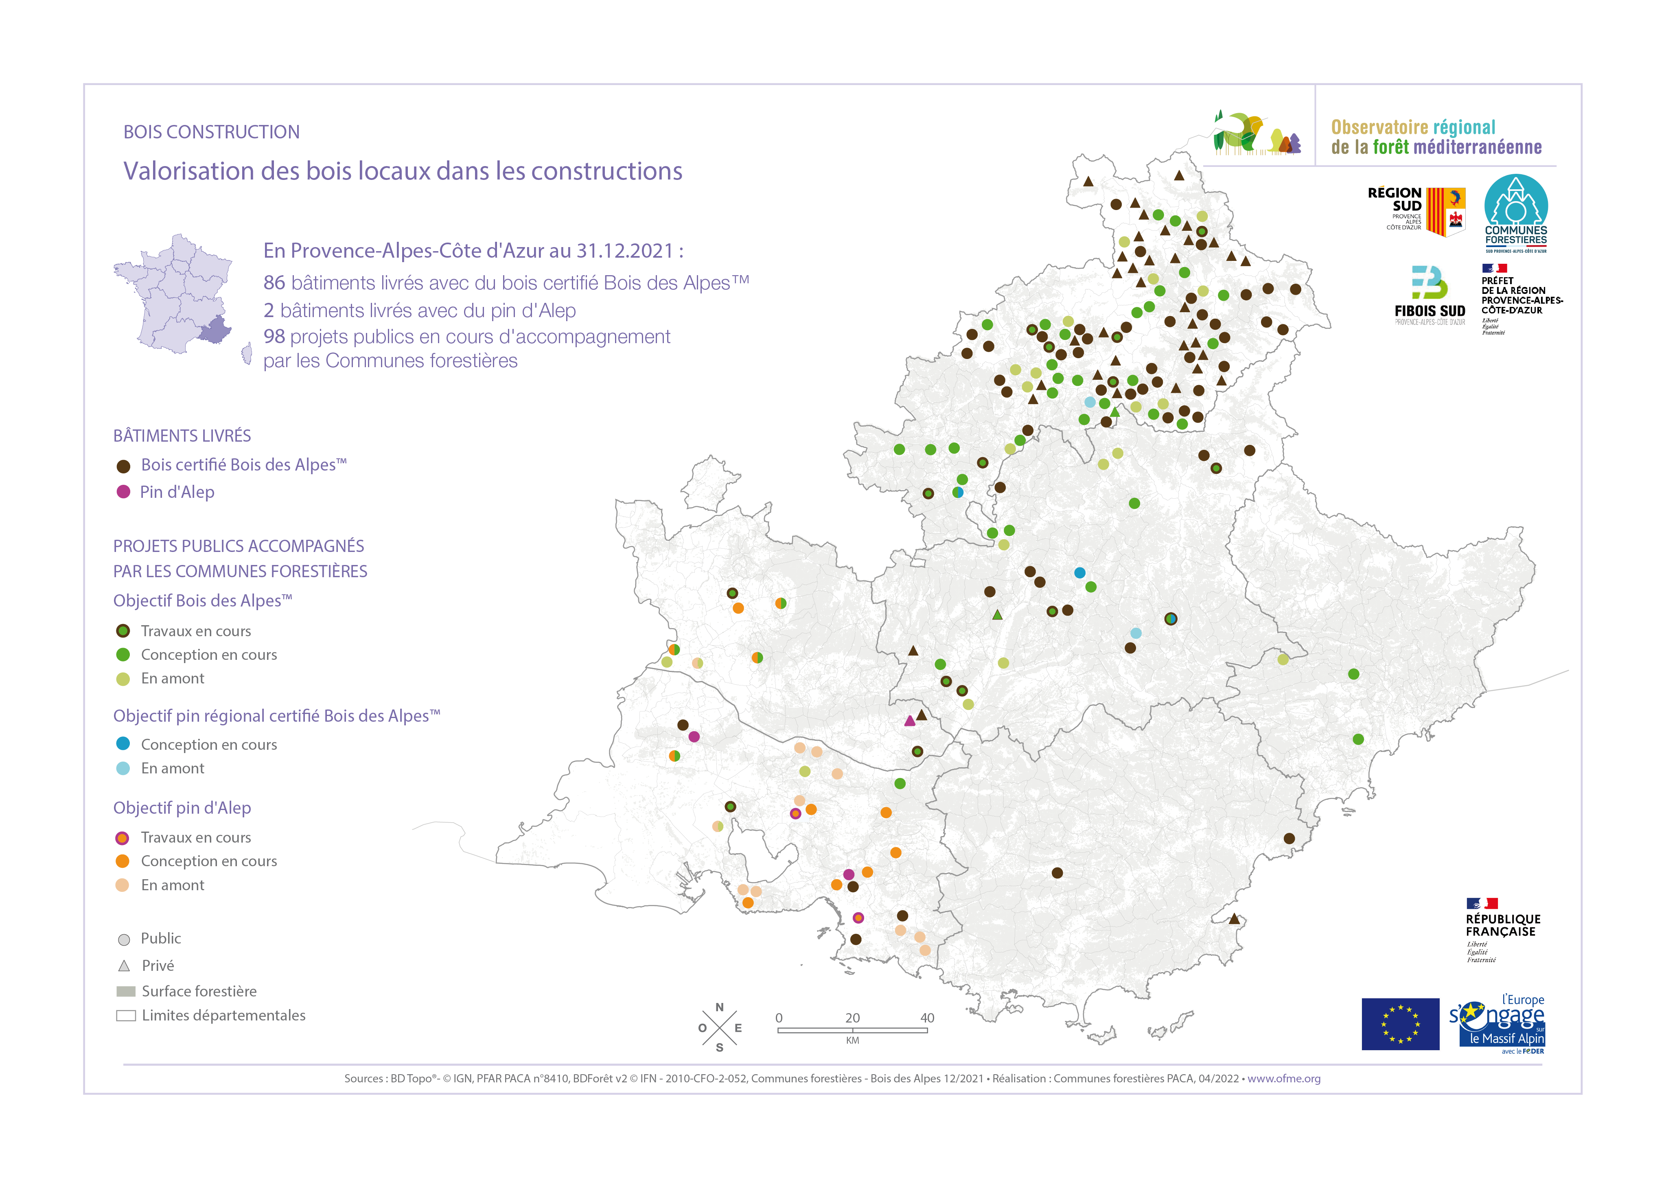Image resolution: width=1666 pixels, height=1178 pixels.
Task: Click light blue En amont legend dot
Action: (x=123, y=768)
